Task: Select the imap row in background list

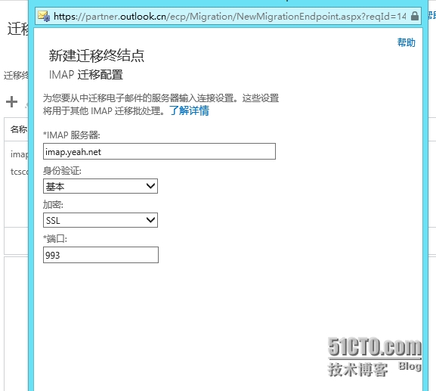Action: 19,154
